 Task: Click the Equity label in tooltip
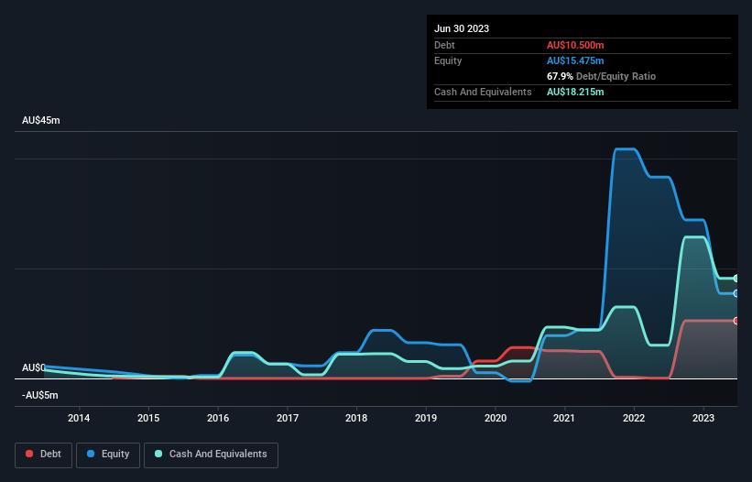(448, 60)
